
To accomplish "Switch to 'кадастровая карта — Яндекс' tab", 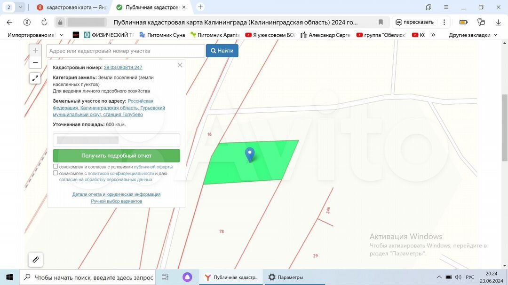I will coord(72,7).
